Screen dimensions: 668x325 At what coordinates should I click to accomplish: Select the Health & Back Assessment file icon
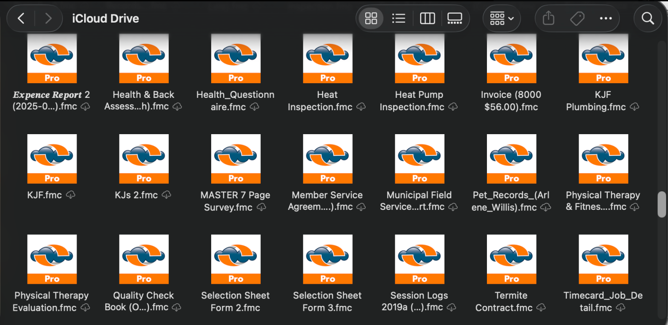[x=144, y=58]
